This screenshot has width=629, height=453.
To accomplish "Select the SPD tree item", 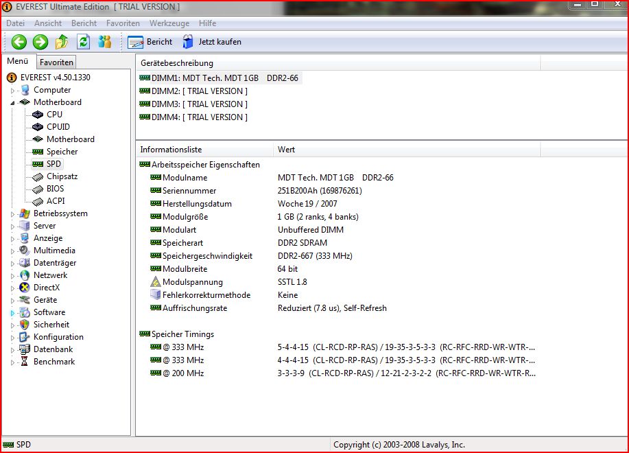I will tap(54, 164).
